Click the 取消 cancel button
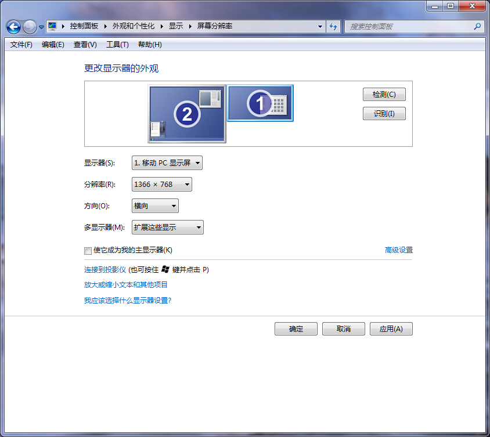 [344, 329]
